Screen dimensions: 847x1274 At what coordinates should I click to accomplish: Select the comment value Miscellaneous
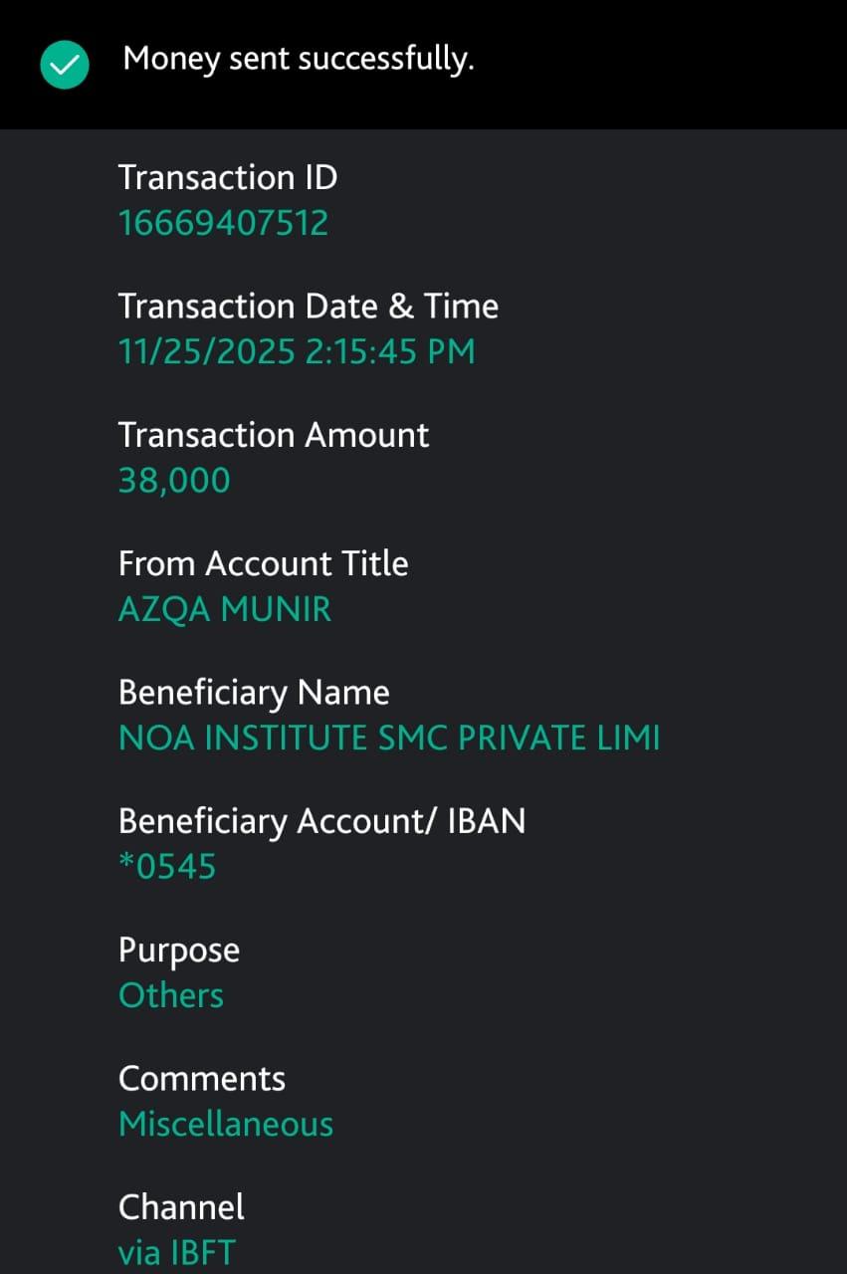tap(226, 1124)
